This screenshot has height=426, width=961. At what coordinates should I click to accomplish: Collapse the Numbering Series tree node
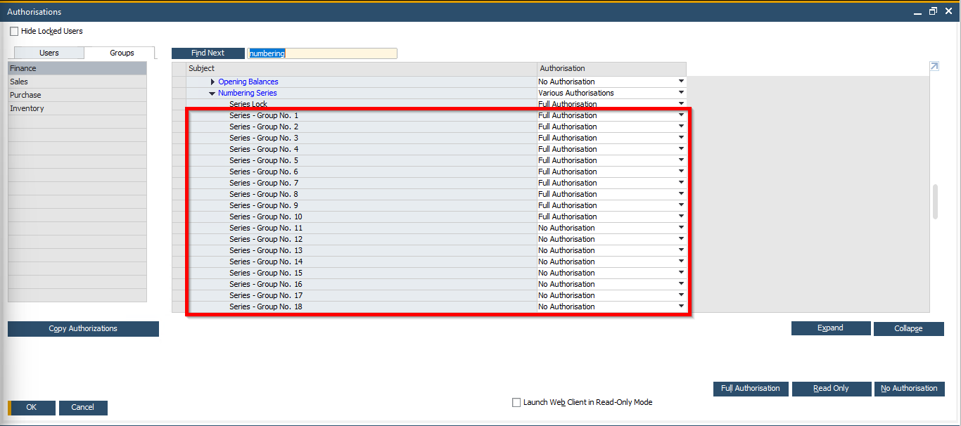[212, 93]
